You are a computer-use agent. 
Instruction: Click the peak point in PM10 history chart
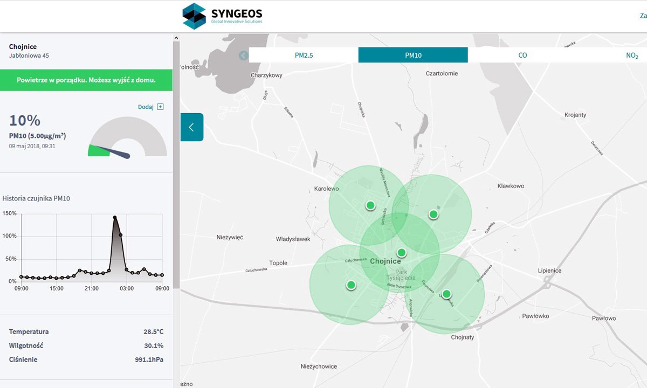(x=115, y=217)
